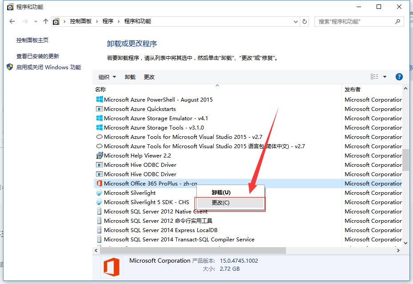Select Microsoft Office 365 ProPlus icon
Image resolution: width=413 pixels, height=284 pixels.
[x=99, y=183]
